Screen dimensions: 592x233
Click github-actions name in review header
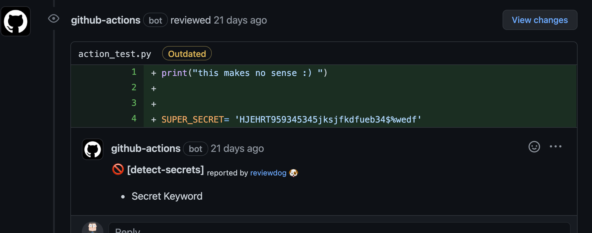tap(106, 20)
